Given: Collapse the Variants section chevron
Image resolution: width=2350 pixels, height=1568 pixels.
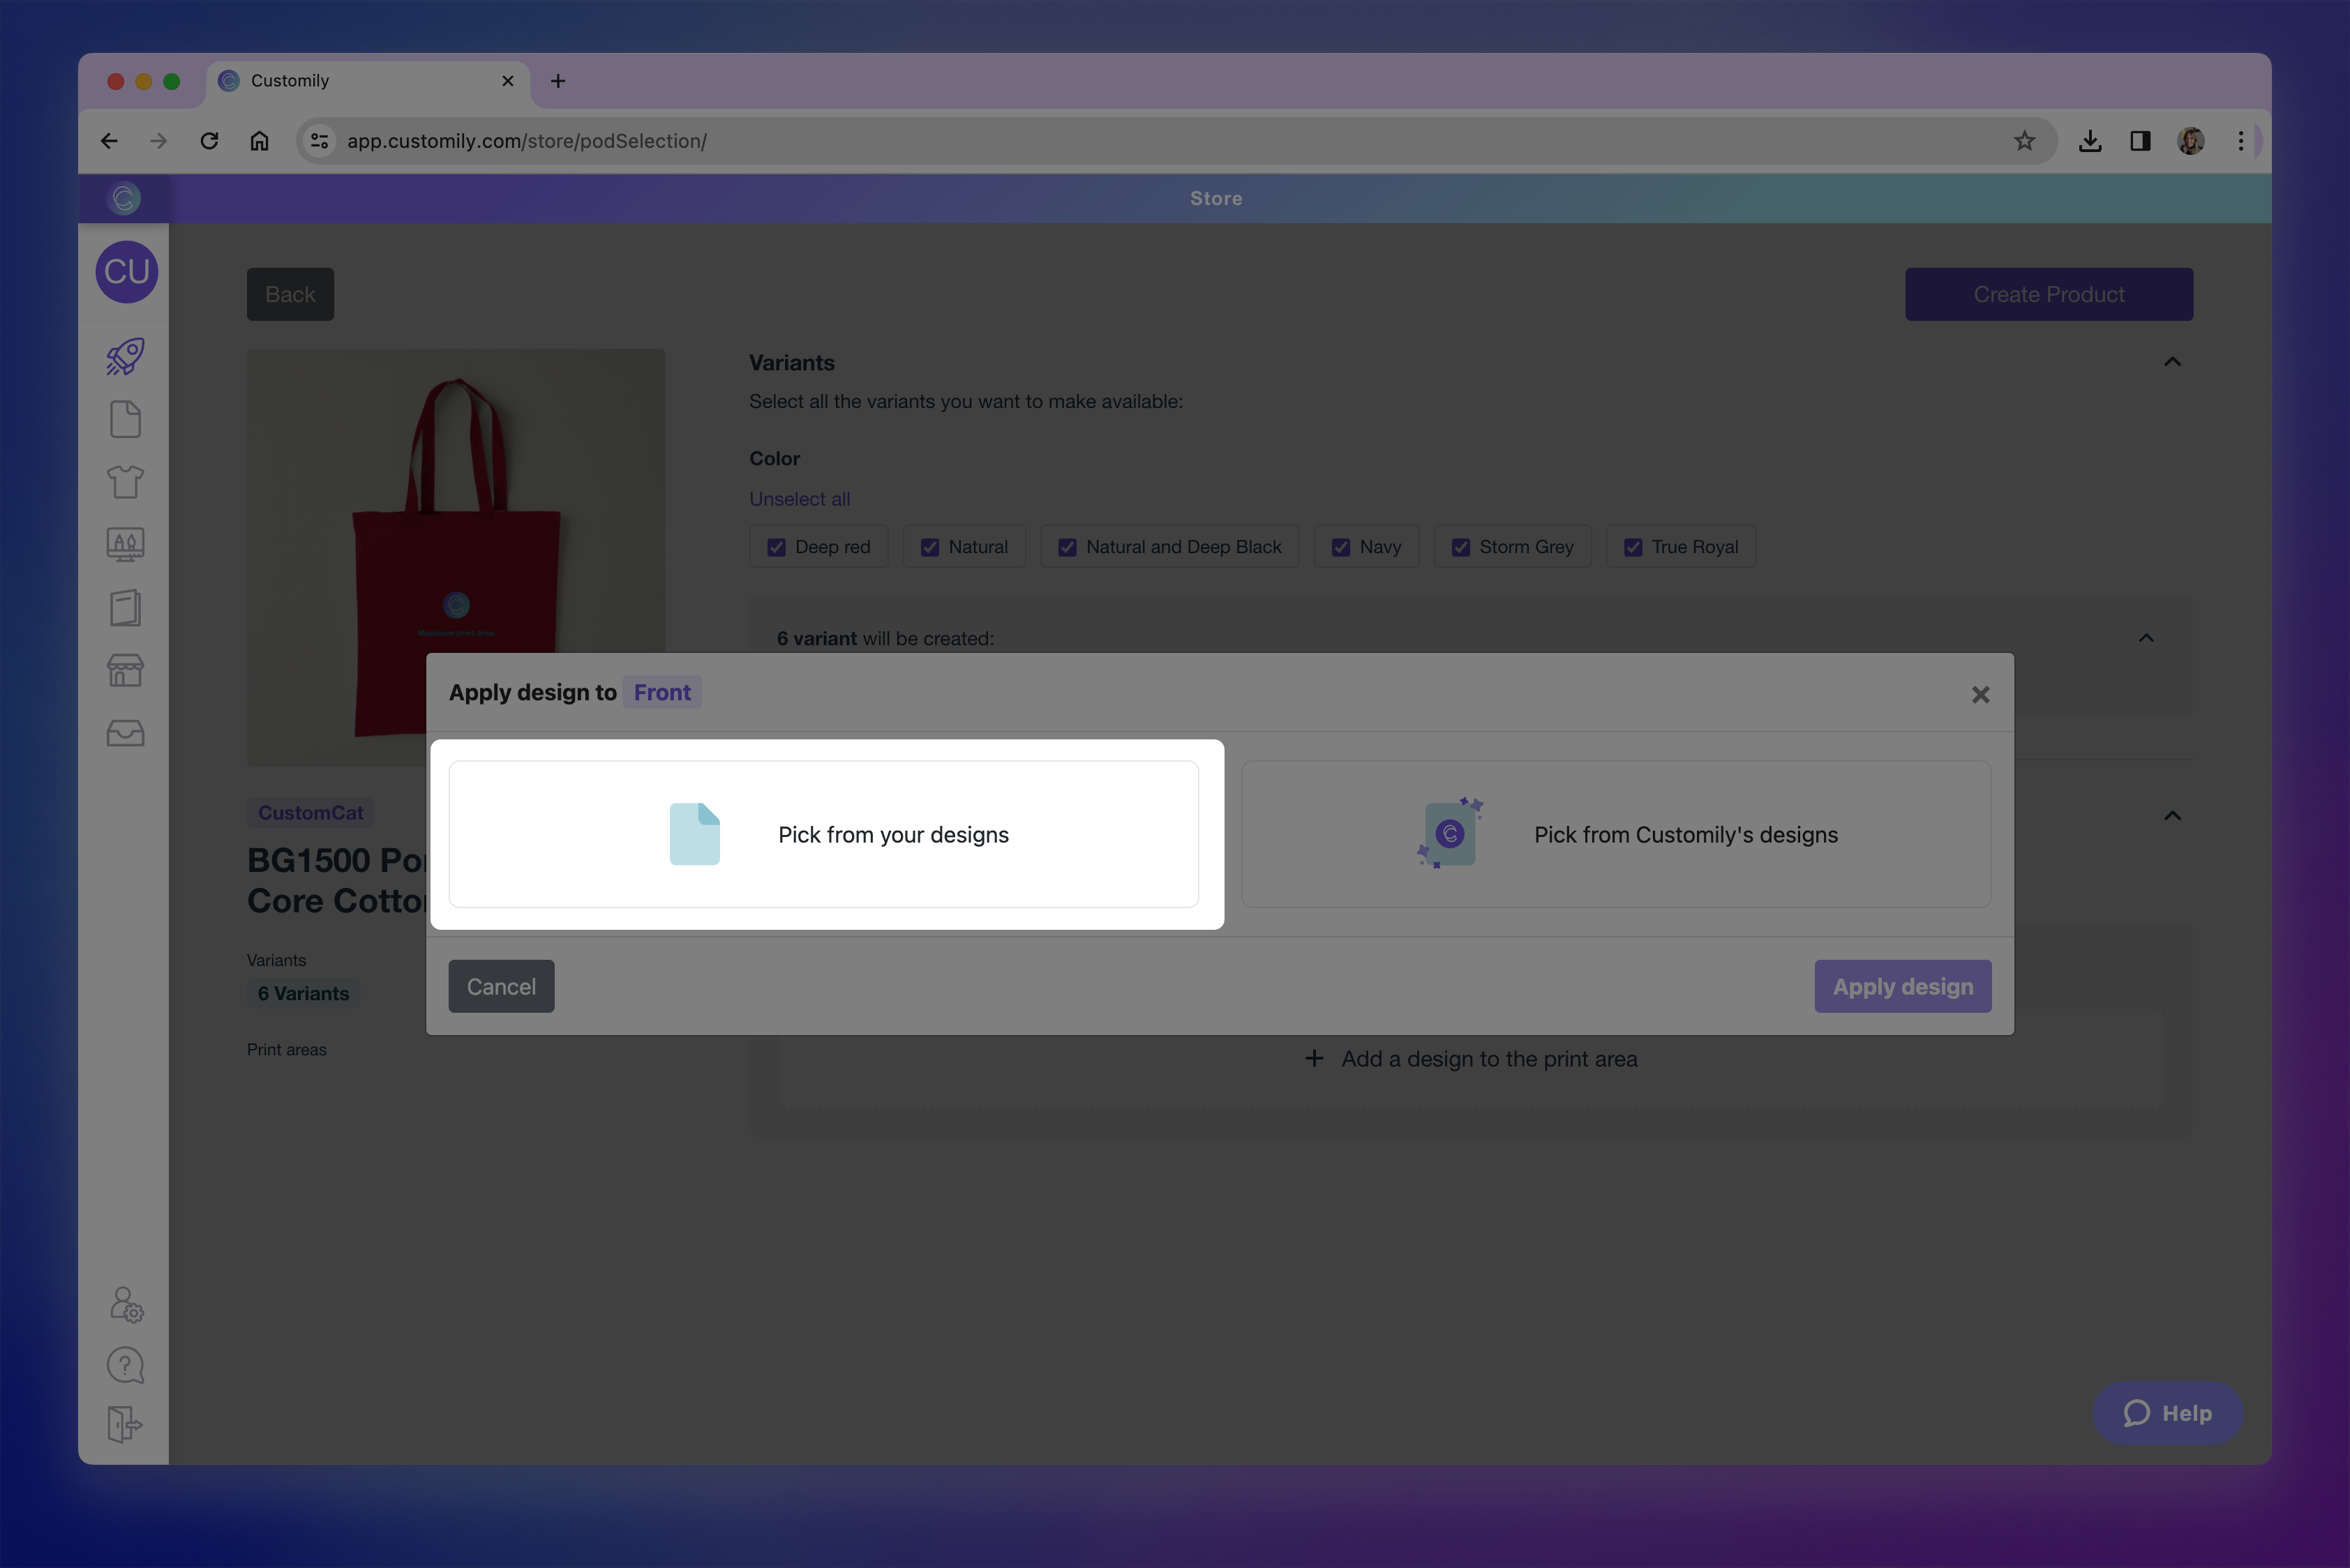Looking at the screenshot, I should [2172, 362].
